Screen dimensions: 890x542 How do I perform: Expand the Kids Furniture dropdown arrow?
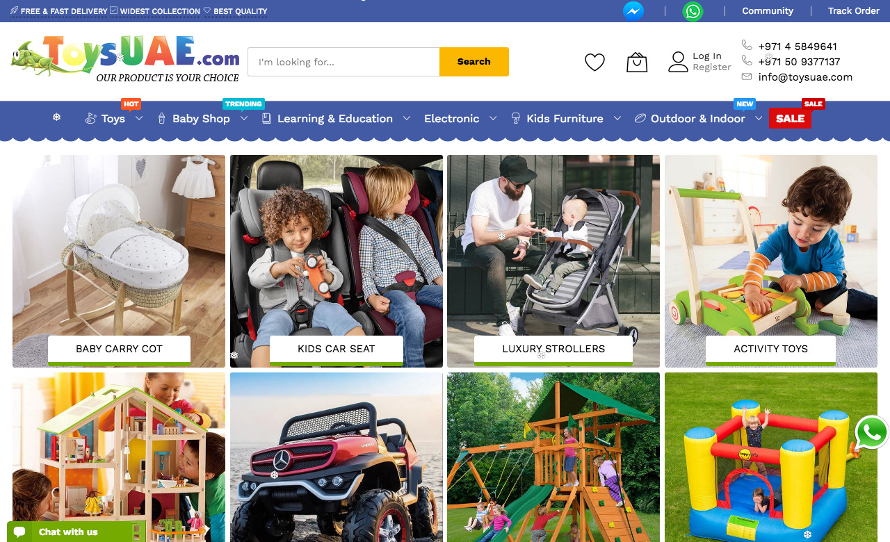pyautogui.click(x=617, y=118)
